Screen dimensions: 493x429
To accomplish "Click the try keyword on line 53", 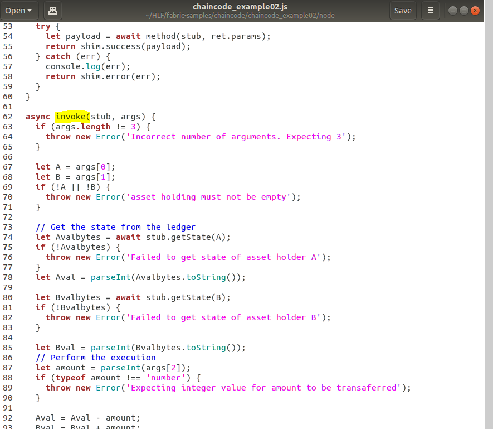I will click(43, 26).
